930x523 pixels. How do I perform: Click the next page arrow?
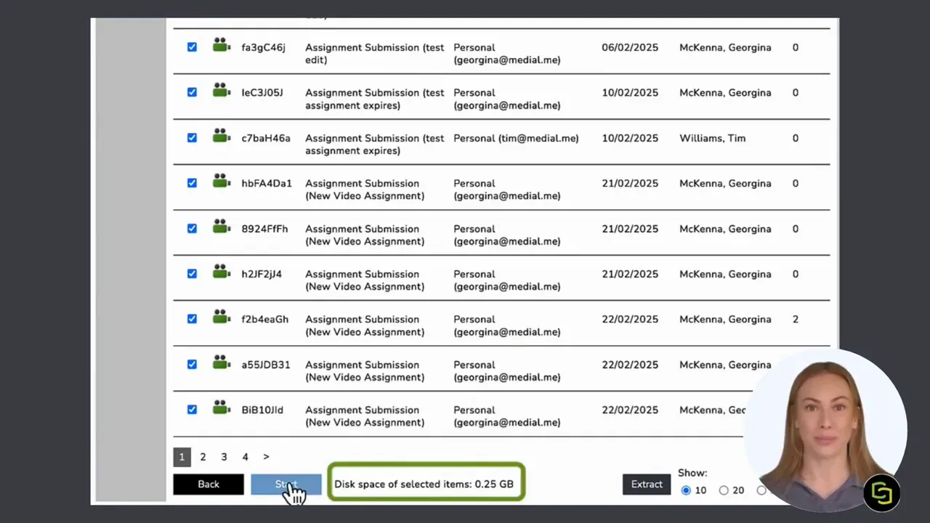point(266,457)
